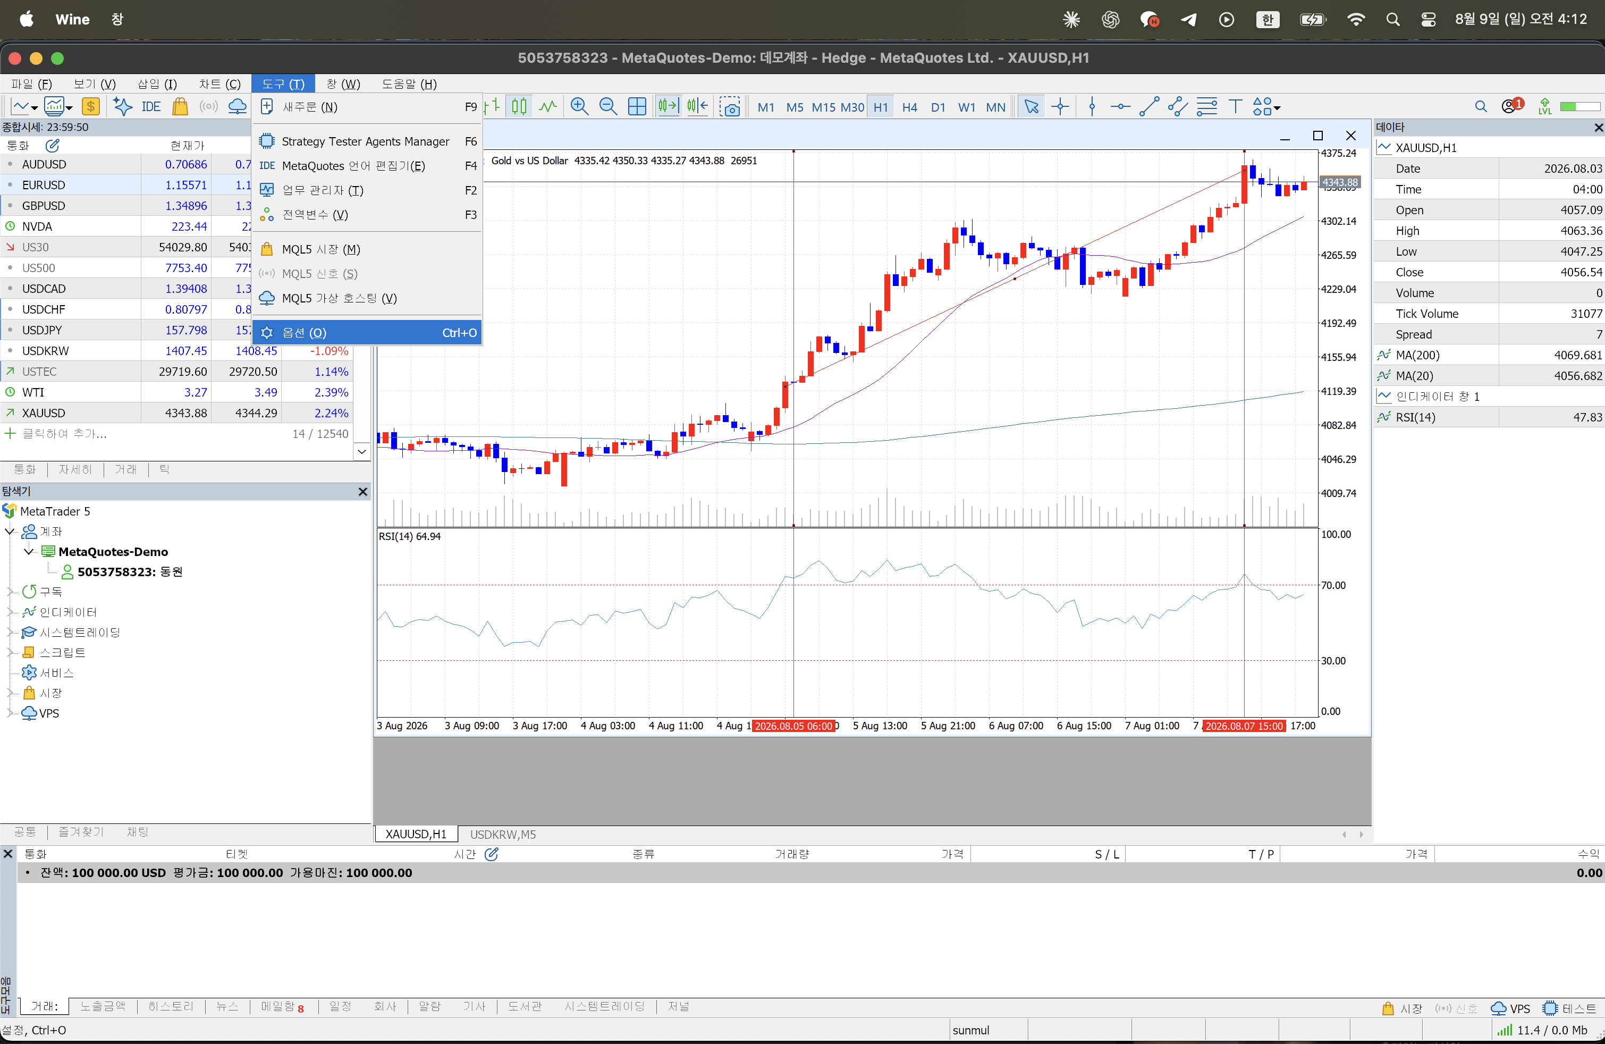The image size is (1605, 1044).
Task: Open the line chart templates dropdown arrow
Action: pos(33,108)
